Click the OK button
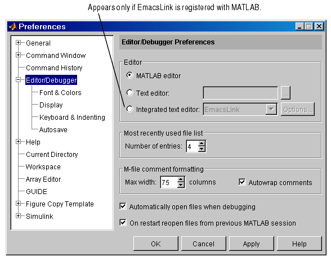This screenshot has height=261, width=331. pyautogui.click(x=156, y=244)
